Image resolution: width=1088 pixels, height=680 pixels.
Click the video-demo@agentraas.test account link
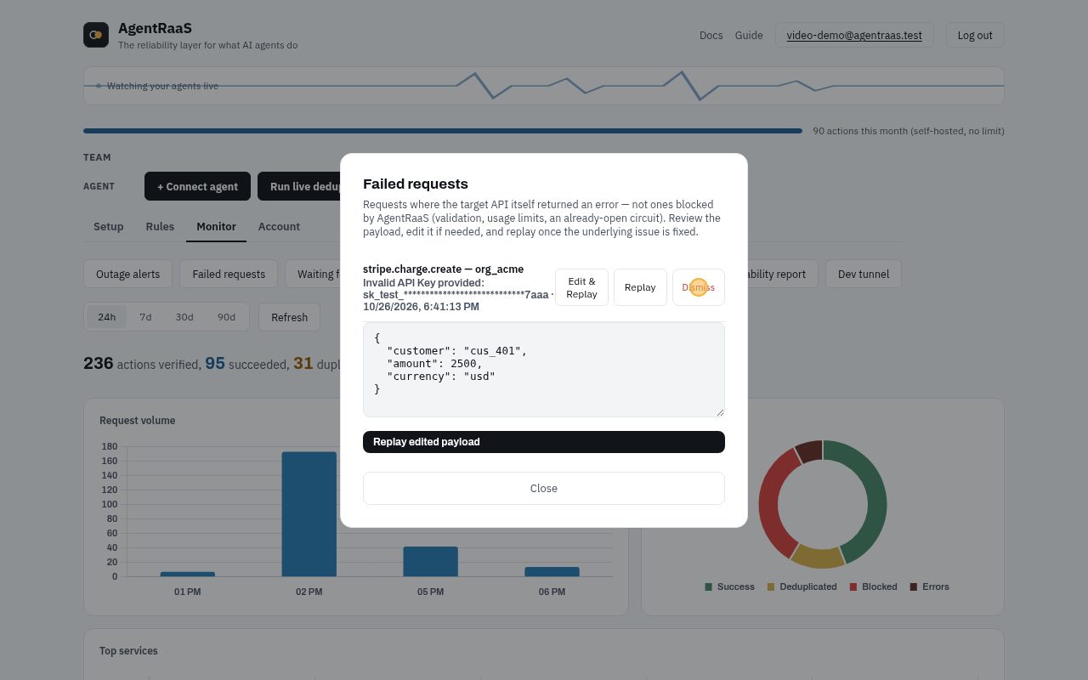tap(854, 36)
